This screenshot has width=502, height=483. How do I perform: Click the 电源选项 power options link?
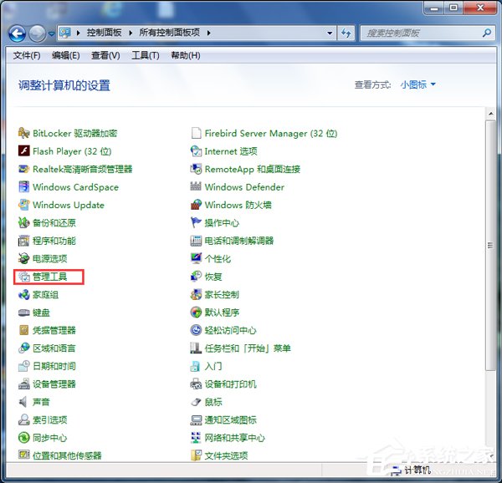[49, 259]
